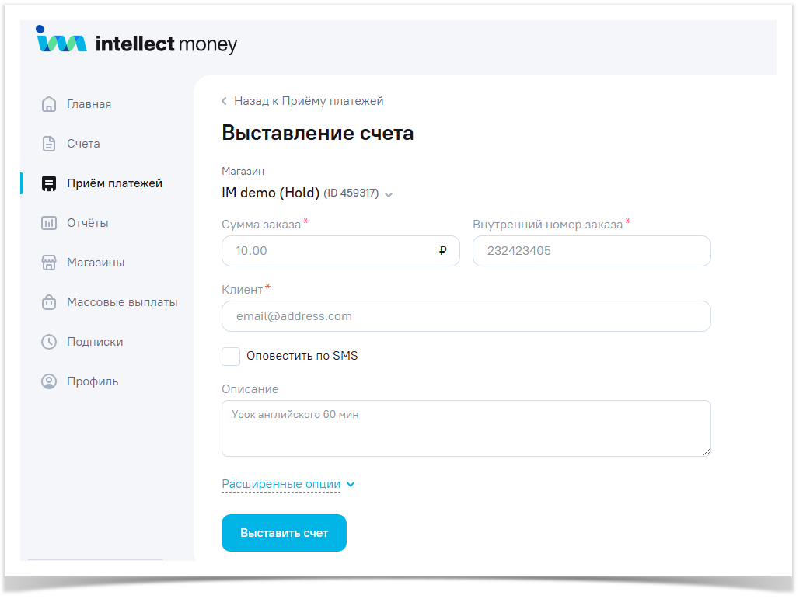
Task: Click the Массовые выплаты bag icon
Action: click(49, 302)
